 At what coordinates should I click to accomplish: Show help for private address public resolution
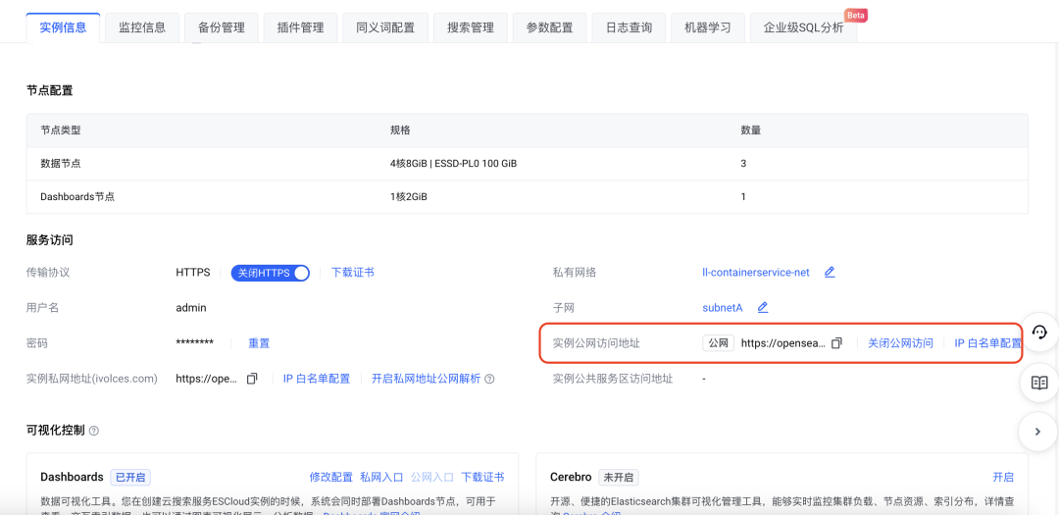pos(489,380)
